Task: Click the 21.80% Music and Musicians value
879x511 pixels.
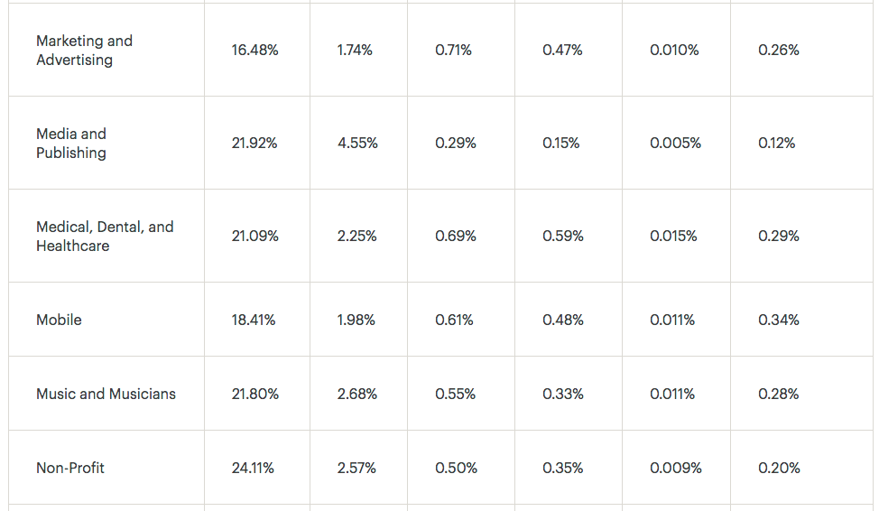Action: [255, 394]
